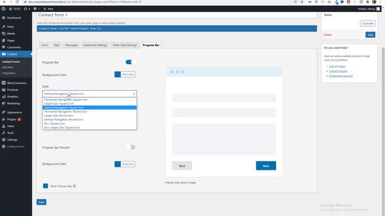Open the Marketing megaphone icon

[4, 104]
